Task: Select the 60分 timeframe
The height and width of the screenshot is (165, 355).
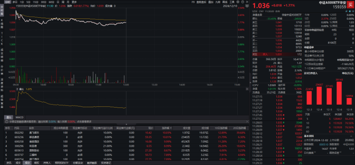Action: pos(51,2)
